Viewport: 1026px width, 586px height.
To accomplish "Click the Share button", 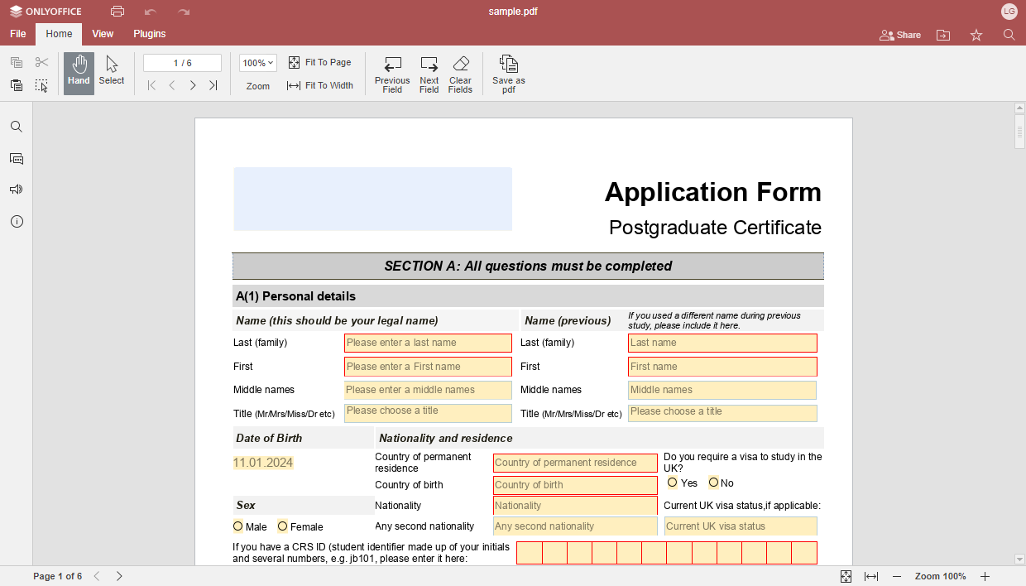I will tap(900, 35).
